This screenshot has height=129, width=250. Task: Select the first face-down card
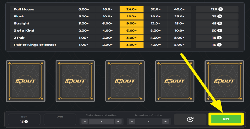(x=26, y=81)
